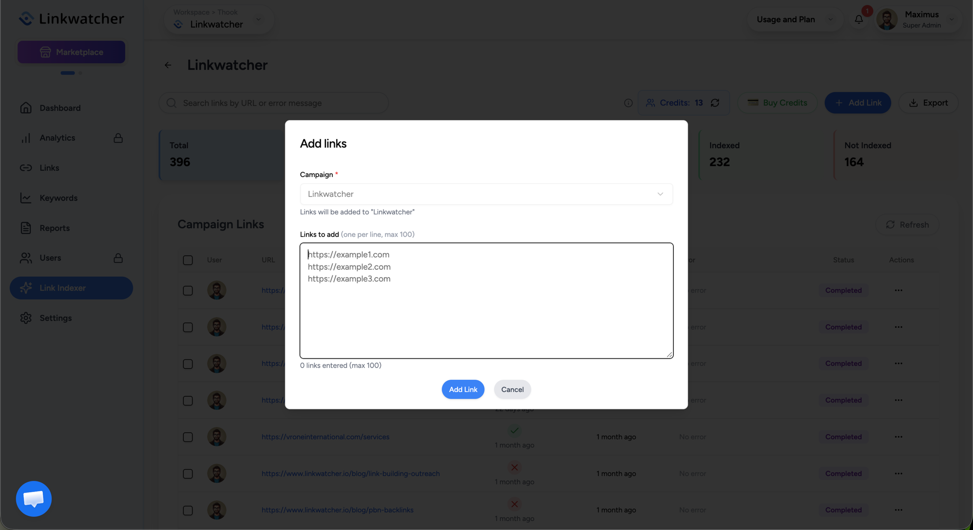Viewport: 973px width, 530px height.
Task: Open Users in sidebar
Action: [x=50, y=258]
